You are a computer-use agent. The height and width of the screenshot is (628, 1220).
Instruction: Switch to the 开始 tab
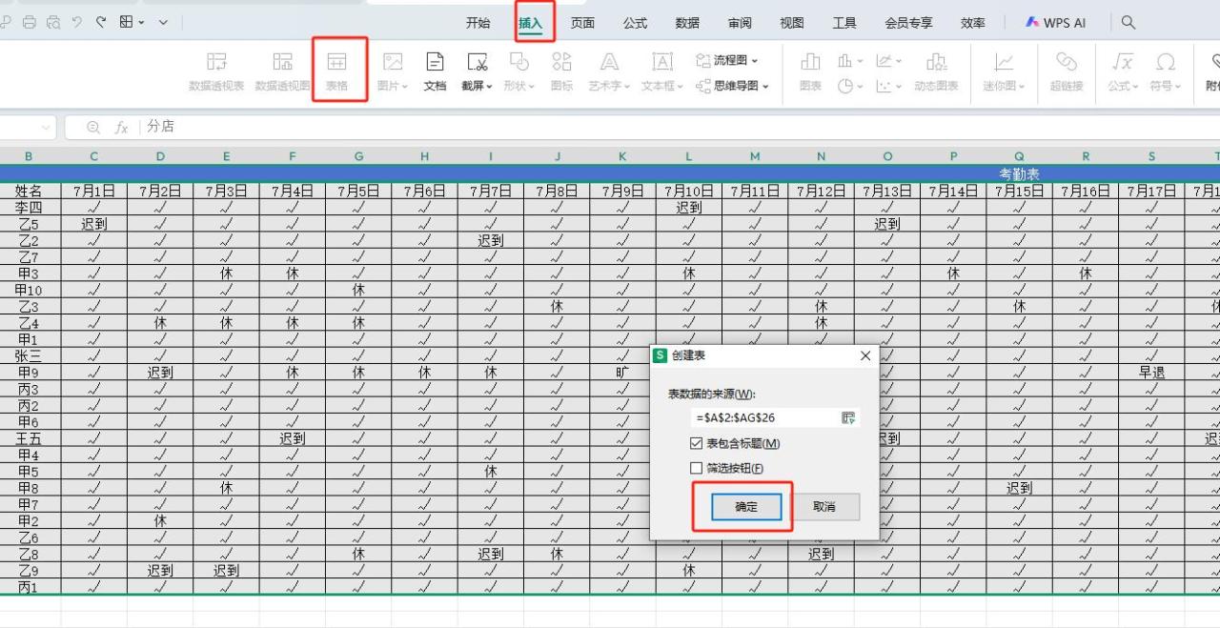(478, 23)
